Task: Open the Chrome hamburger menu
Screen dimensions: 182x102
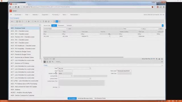Action: click(164, 7)
